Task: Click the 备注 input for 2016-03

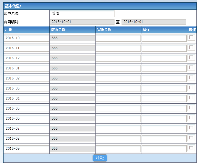Action: [164, 88]
